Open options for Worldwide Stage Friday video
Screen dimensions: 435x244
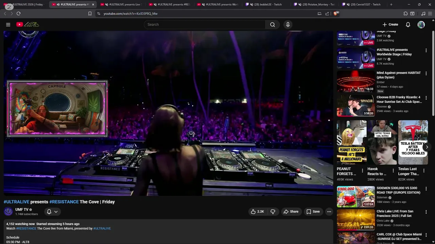[426, 50]
